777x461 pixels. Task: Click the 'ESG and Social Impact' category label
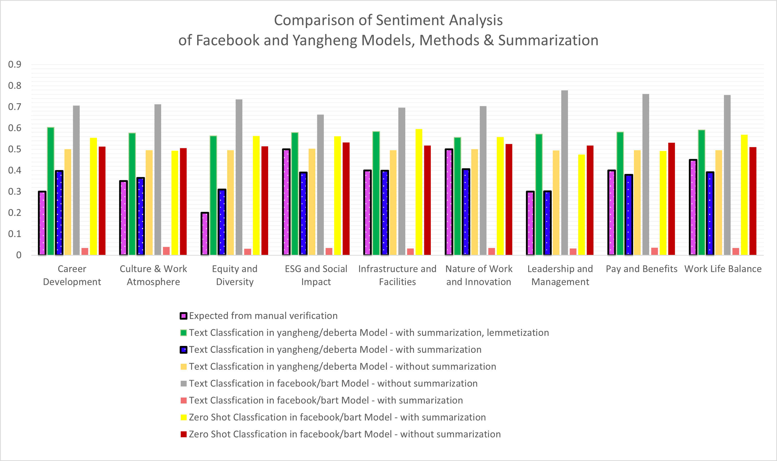[x=316, y=275]
